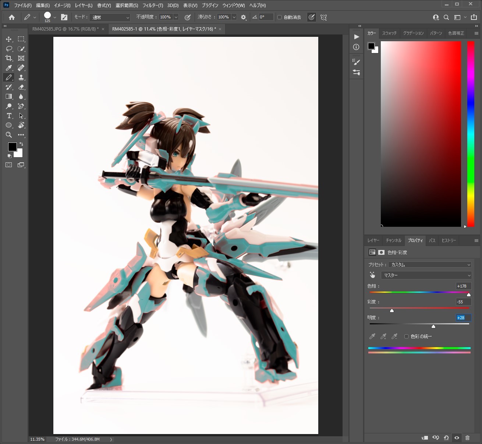
Task: Open the tool preset picker arrow
Action: click(x=35, y=17)
